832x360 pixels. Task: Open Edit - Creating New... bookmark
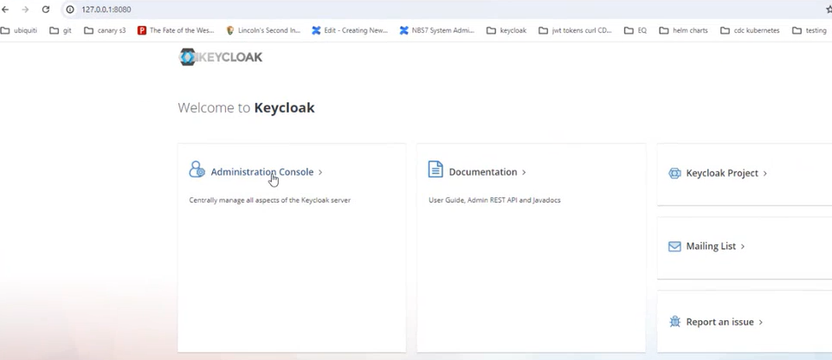click(350, 31)
